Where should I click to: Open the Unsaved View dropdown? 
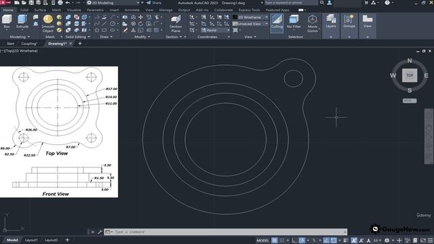tap(250, 24)
